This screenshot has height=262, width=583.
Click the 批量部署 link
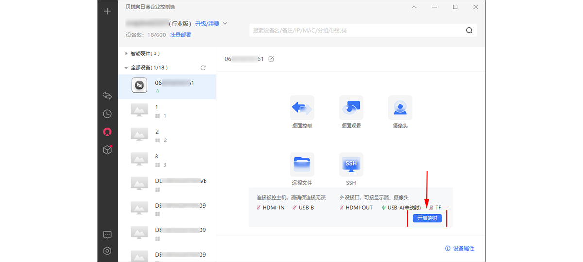180,35
